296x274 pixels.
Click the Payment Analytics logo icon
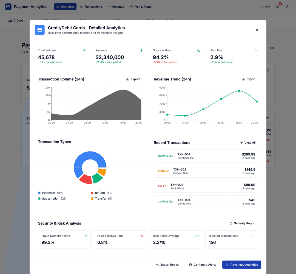(8, 6)
